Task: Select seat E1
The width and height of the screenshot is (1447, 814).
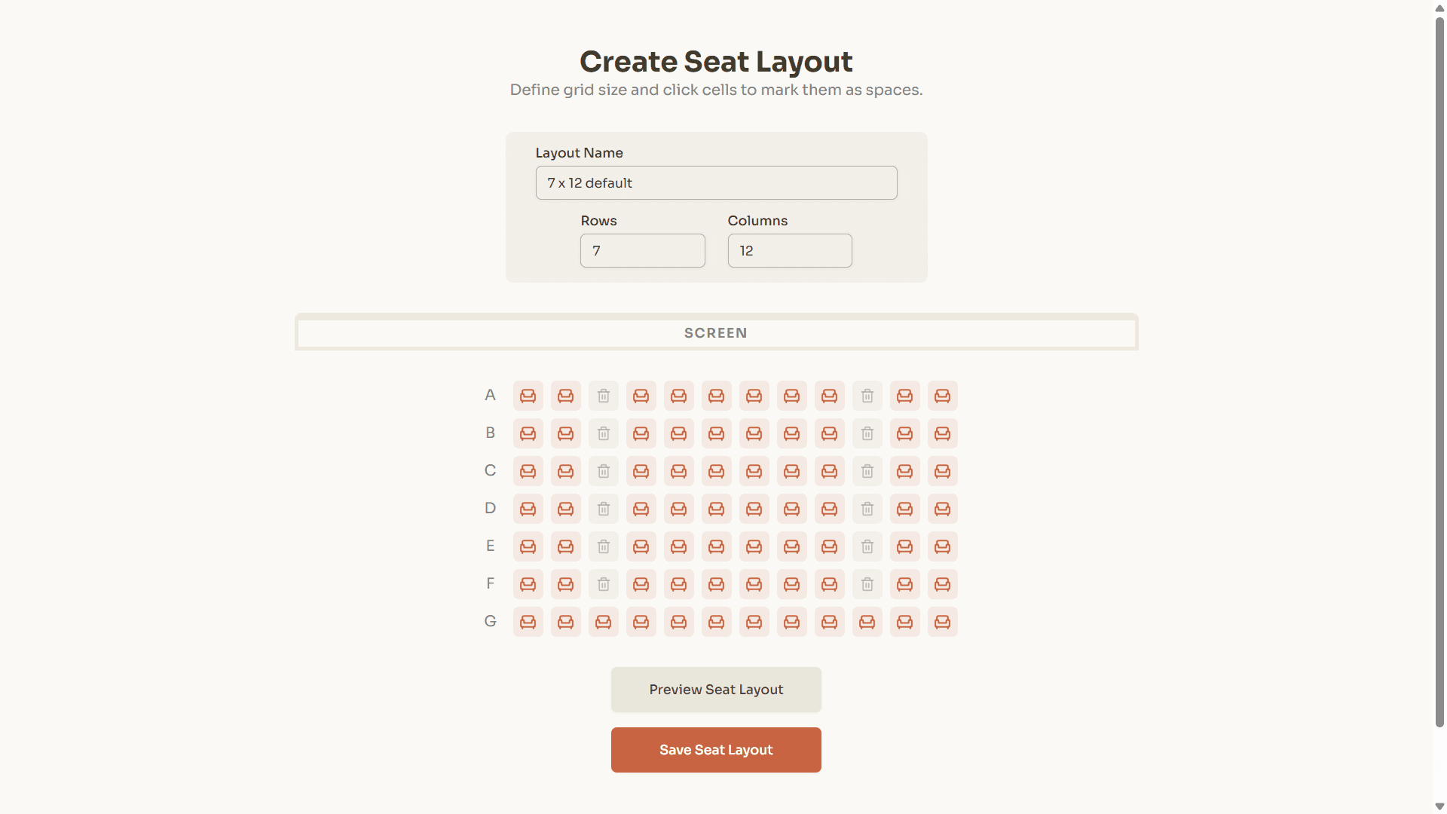Action: click(x=528, y=546)
